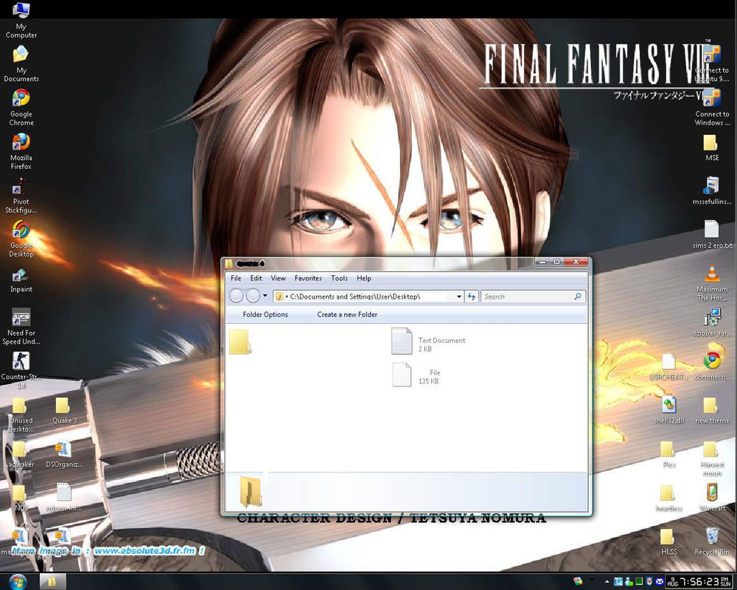The image size is (737, 590).
Task: Select the folder item in Explorer window
Action: [x=240, y=341]
